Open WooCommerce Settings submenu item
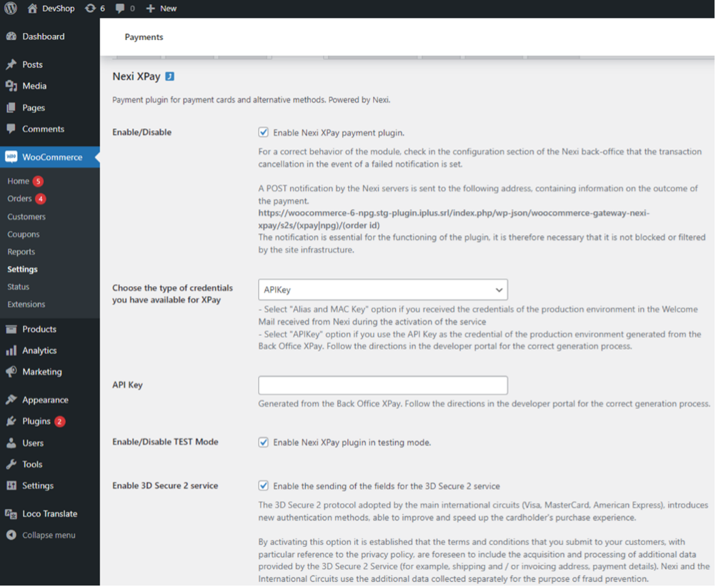The image size is (718, 587). coord(22,269)
